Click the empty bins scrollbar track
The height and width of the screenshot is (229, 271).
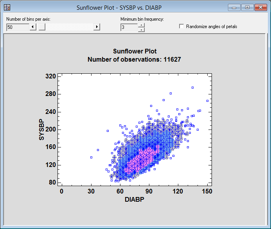pos(70,27)
